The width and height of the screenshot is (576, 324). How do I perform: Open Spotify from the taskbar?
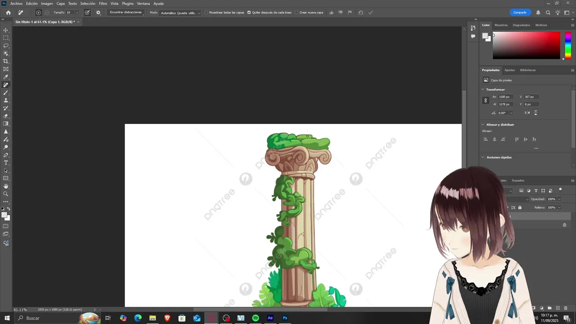(256, 318)
